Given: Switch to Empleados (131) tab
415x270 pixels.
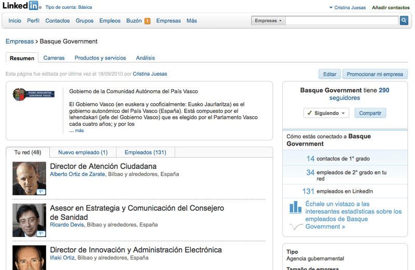Looking at the screenshot, I should click(x=146, y=152).
